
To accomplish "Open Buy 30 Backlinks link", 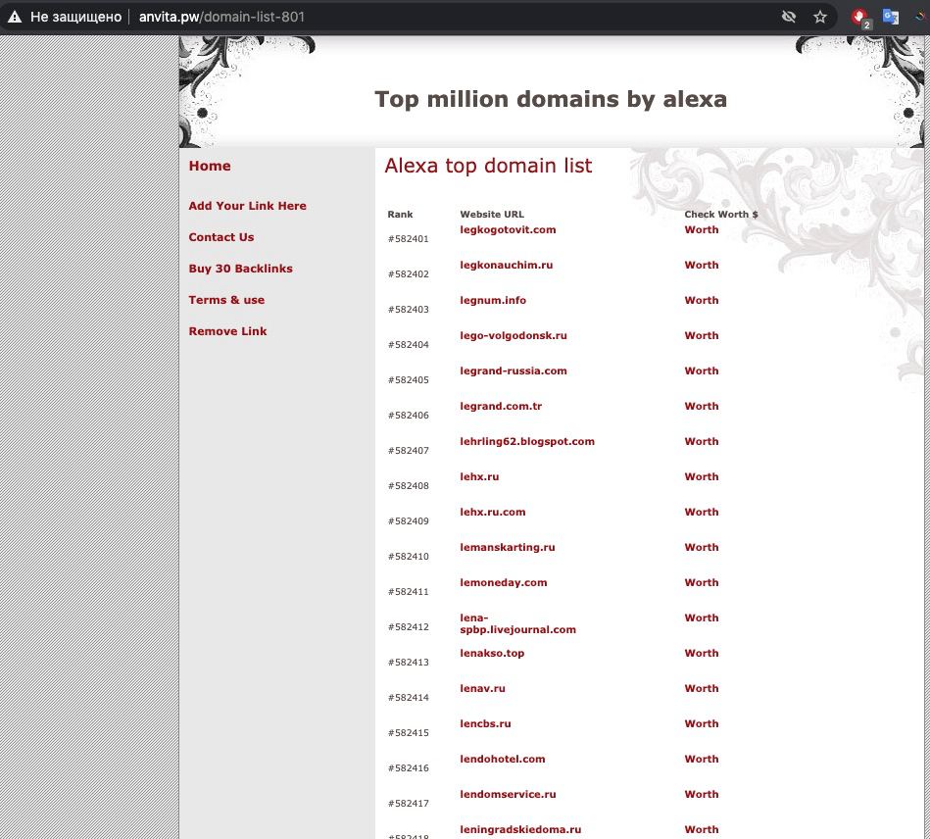I will point(240,269).
